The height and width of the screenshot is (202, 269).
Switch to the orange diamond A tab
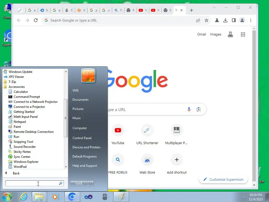(81, 10)
